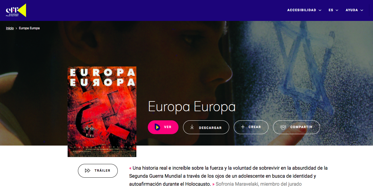Screen dimensions: 373x192
Task: Click the VER button label
Action: point(168,127)
